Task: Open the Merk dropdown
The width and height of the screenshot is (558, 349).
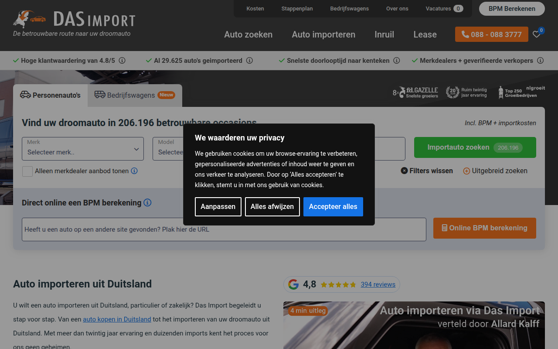Action: click(x=83, y=149)
